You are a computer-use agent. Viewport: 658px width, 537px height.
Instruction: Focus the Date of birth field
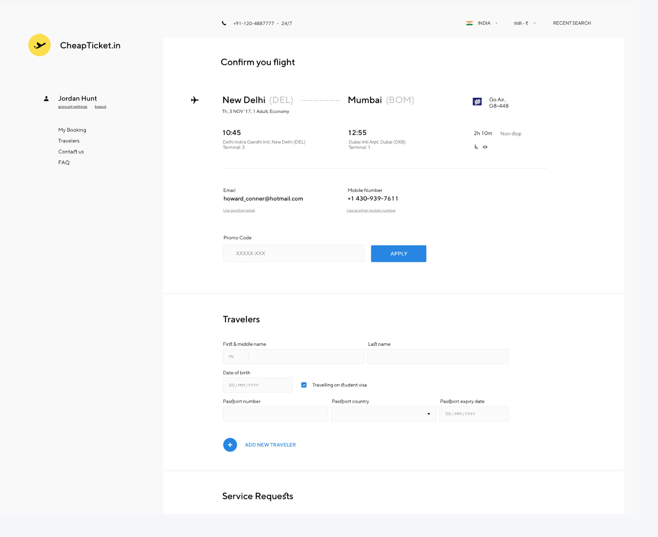tap(258, 385)
